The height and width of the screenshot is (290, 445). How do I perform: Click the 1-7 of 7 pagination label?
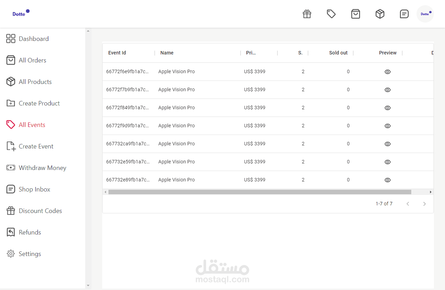point(384,204)
